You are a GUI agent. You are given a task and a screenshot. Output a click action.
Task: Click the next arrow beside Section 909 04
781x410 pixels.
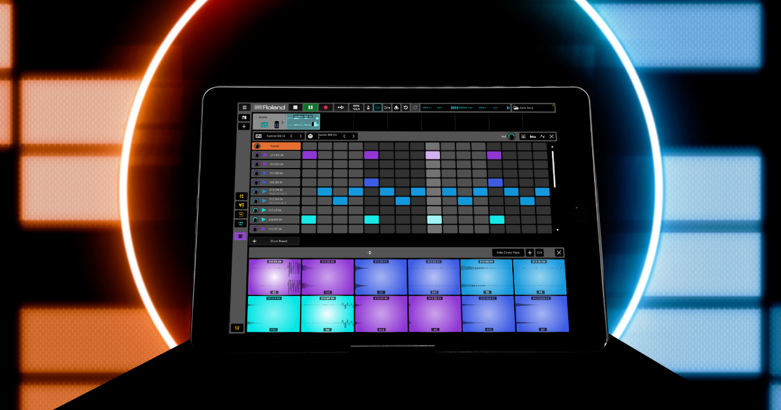coord(300,136)
